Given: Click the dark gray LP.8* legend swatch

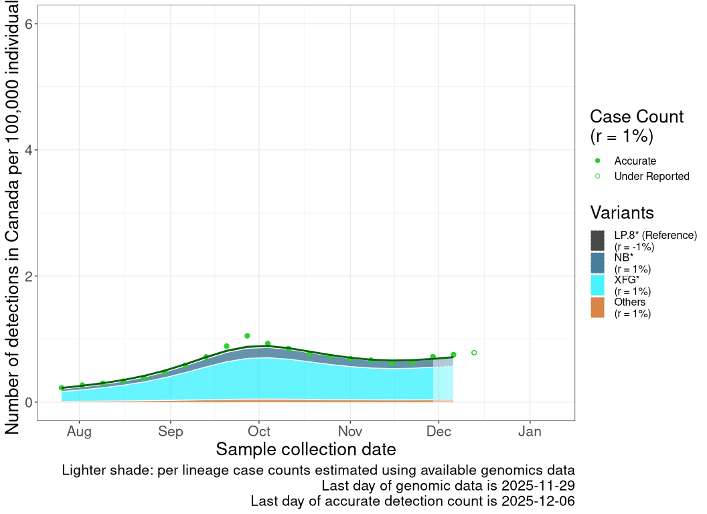Looking at the screenshot, I should (x=598, y=240).
